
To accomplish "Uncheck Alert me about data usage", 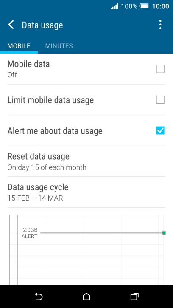I will [x=160, y=130].
